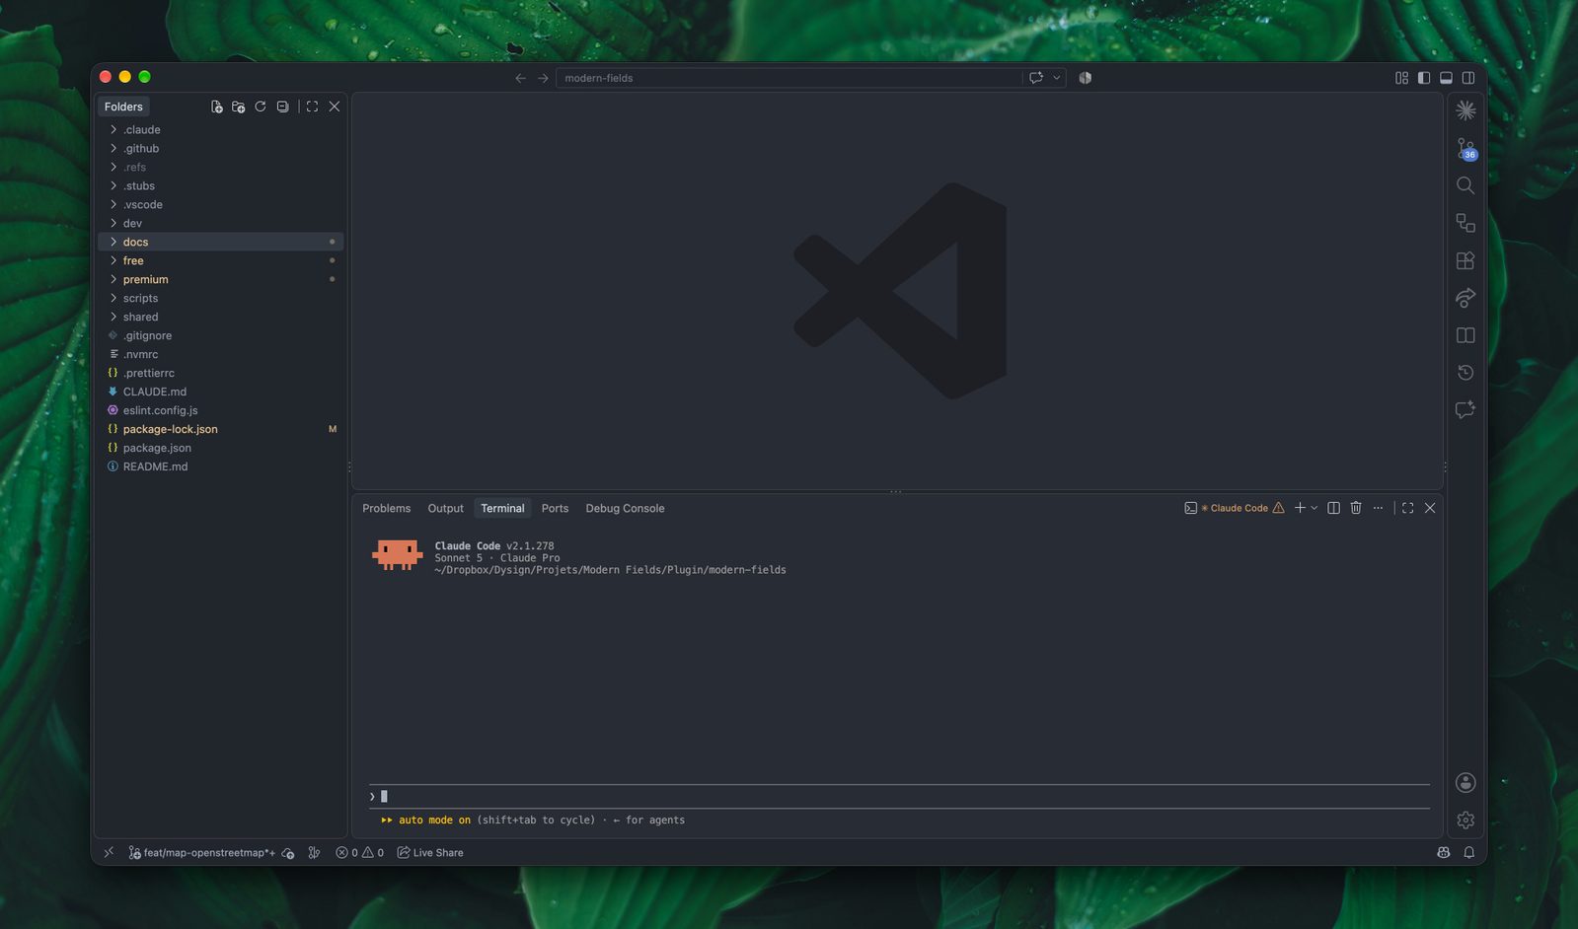Open the CLAUDE.md file
This screenshot has height=929, width=1578.
coord(220,392)
